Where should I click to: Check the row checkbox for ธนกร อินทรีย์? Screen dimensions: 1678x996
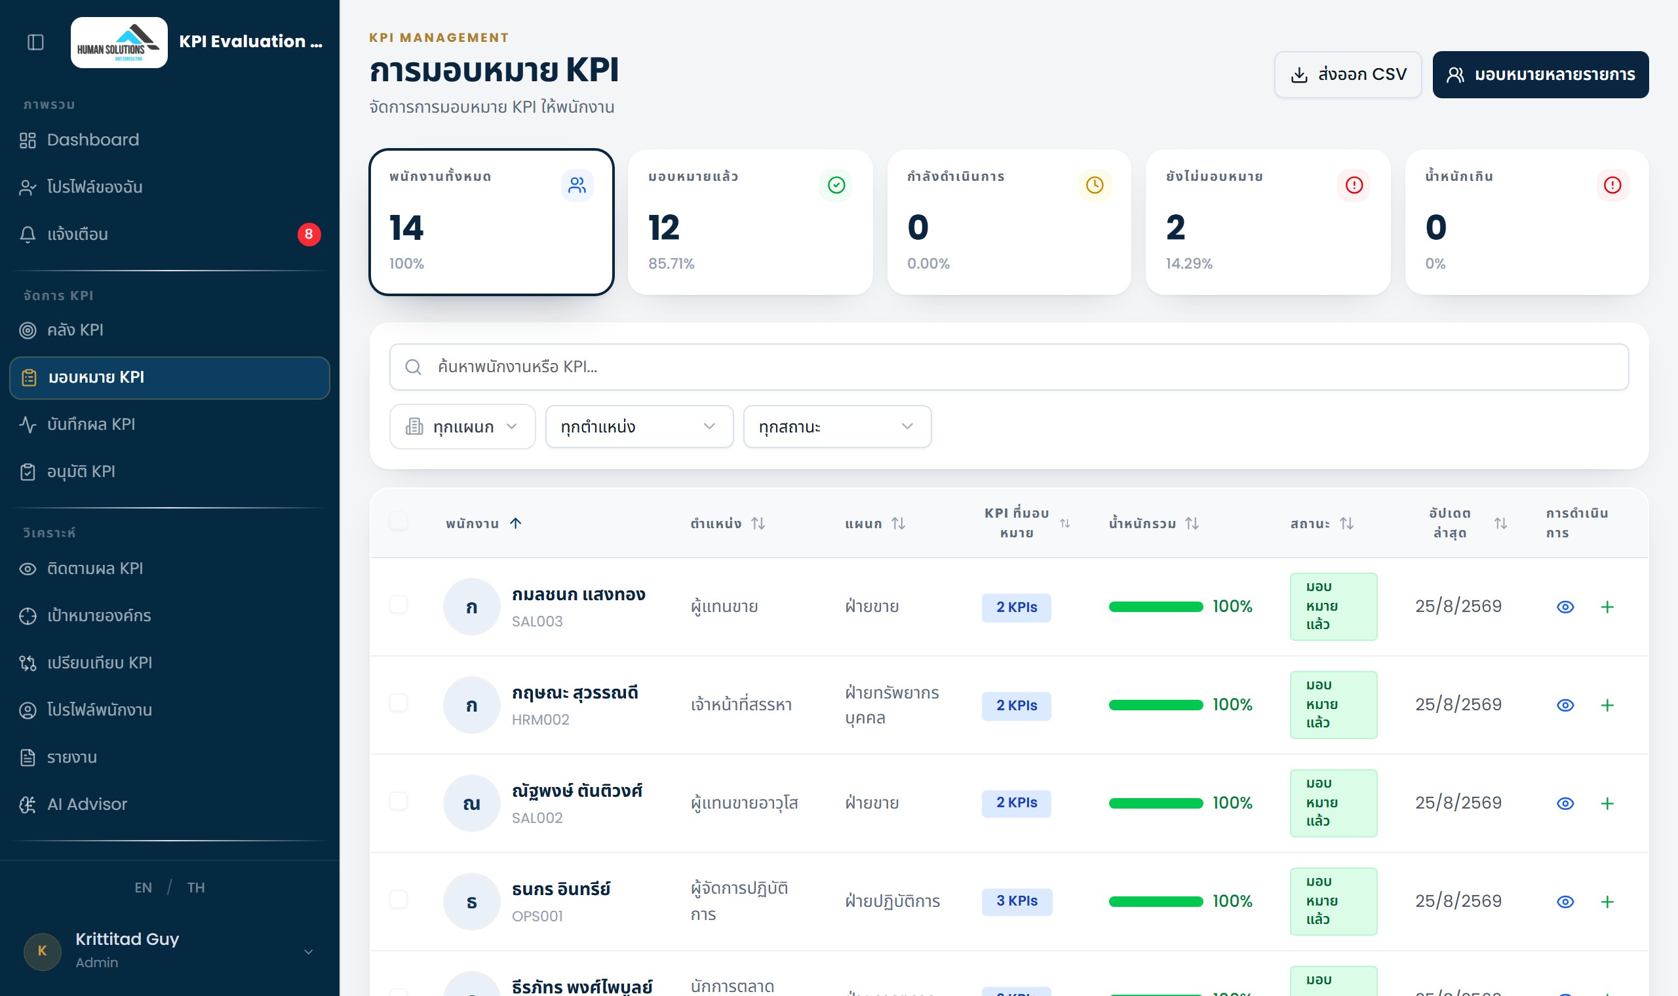(x=399, y=900)
